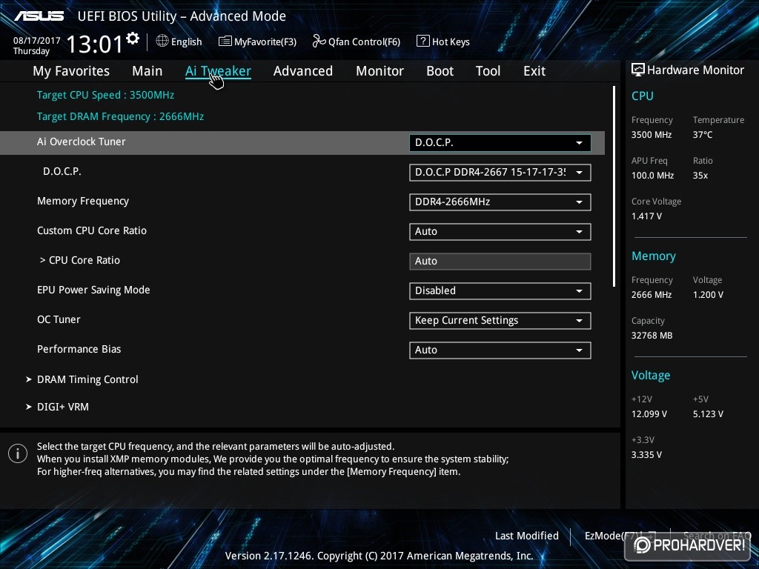Screen dimensions: 759x569
Task: Open the Monitor tab
Action: [379, 71]
